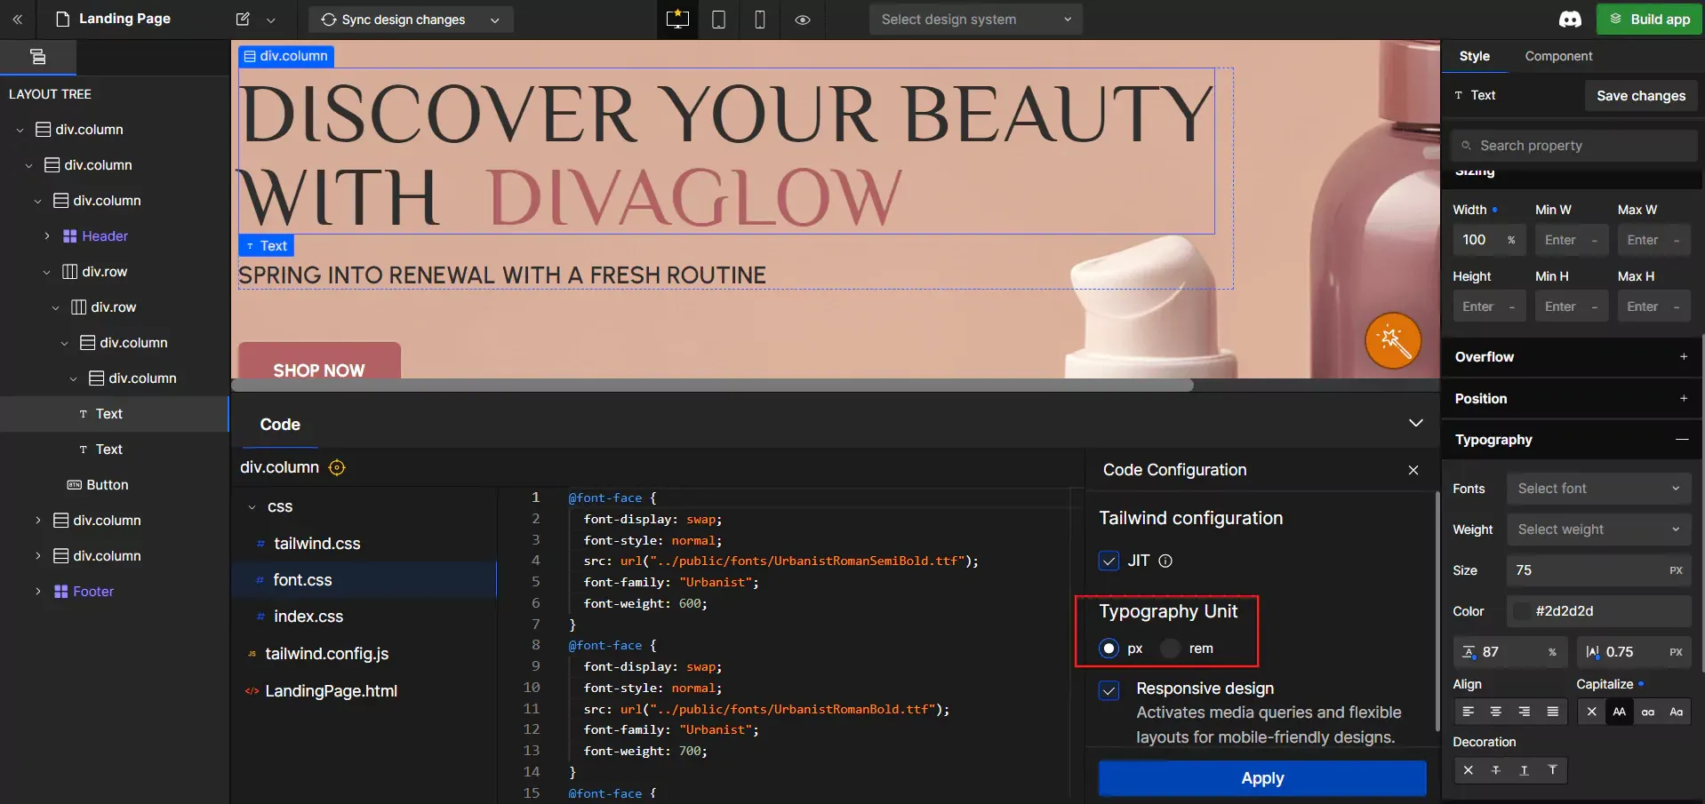Select the rem typography unit
Screen dimensions: 1705x804
pyautogui.click(x=1171, y=649)
